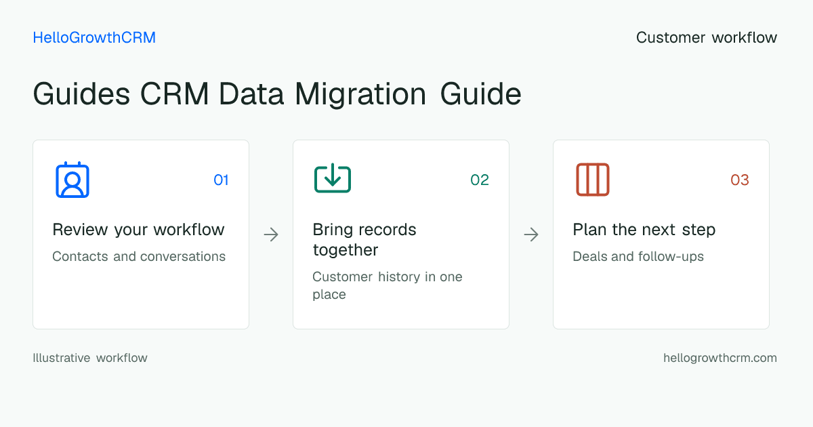Select the 'Bring records together' card title
This screenshot has width=813, height=427.
[x=364, y=240]
